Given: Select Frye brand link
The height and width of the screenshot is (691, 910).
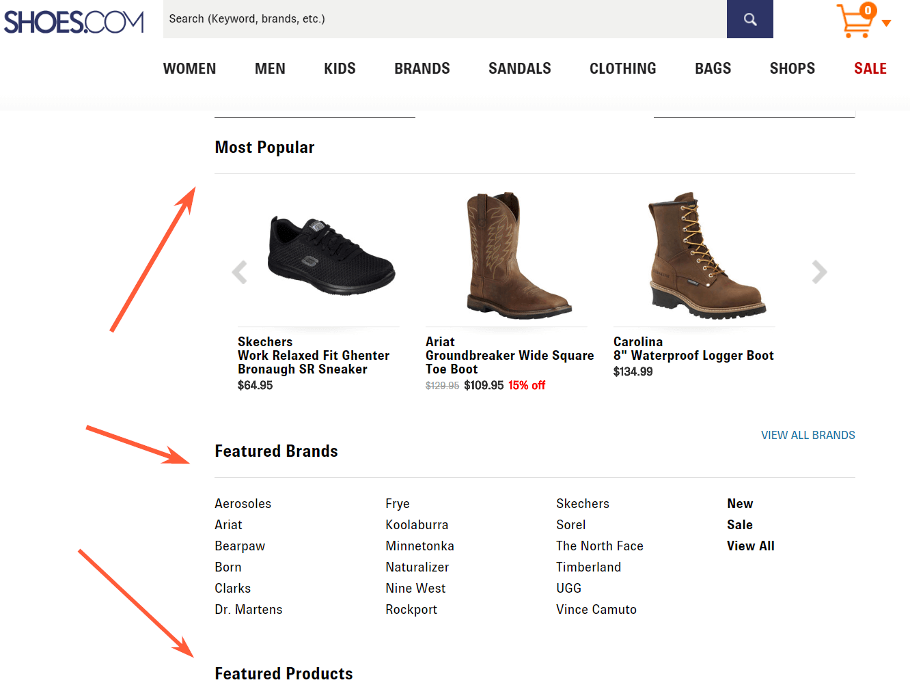Looking at the screenshot, I should (x=398, y=503).
